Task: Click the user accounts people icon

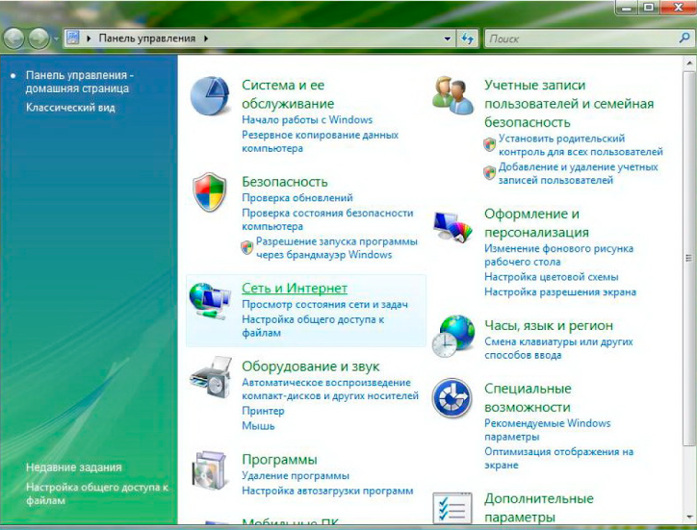Action: tap(452, 95)
